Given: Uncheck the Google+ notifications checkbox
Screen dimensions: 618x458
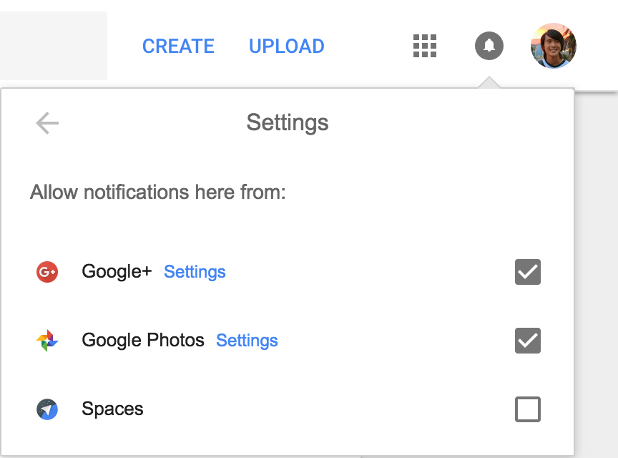Looking at the screenshot, I should tap(527, 272).
